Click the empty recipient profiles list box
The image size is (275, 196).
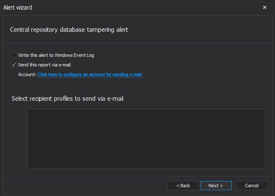[146, 139]
